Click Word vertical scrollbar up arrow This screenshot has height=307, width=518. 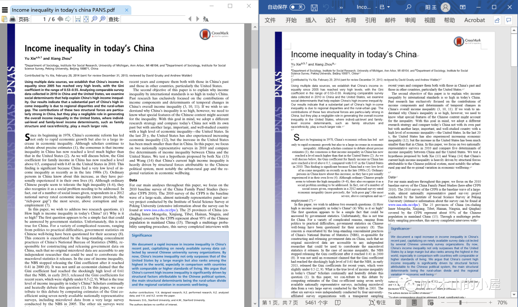click(514, 30)
